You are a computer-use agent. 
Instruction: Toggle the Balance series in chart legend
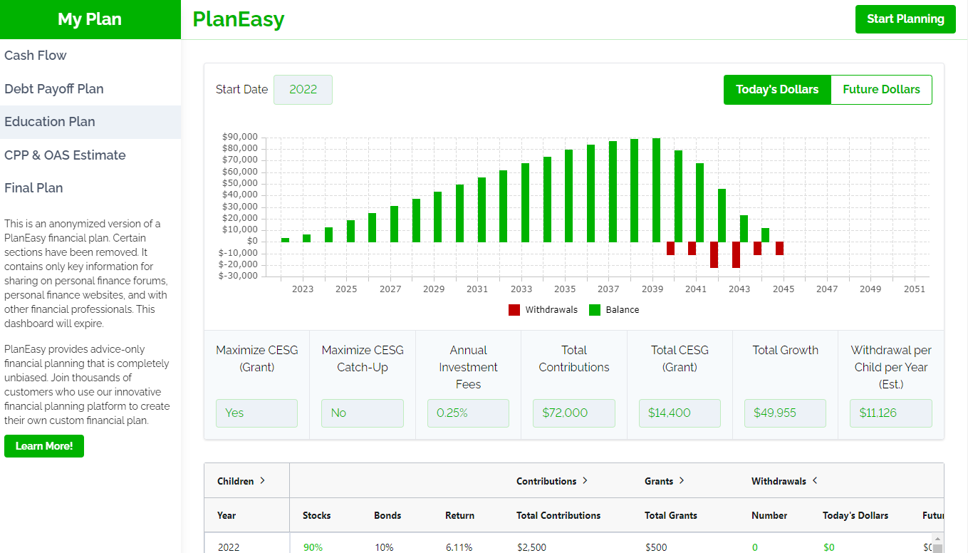coord(614,310)
